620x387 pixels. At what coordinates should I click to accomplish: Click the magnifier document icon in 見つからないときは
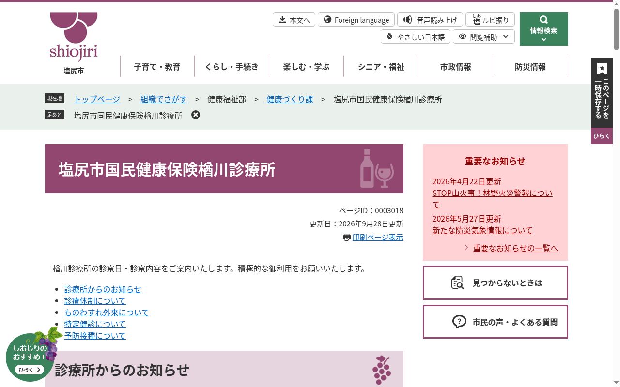[458, 283]
